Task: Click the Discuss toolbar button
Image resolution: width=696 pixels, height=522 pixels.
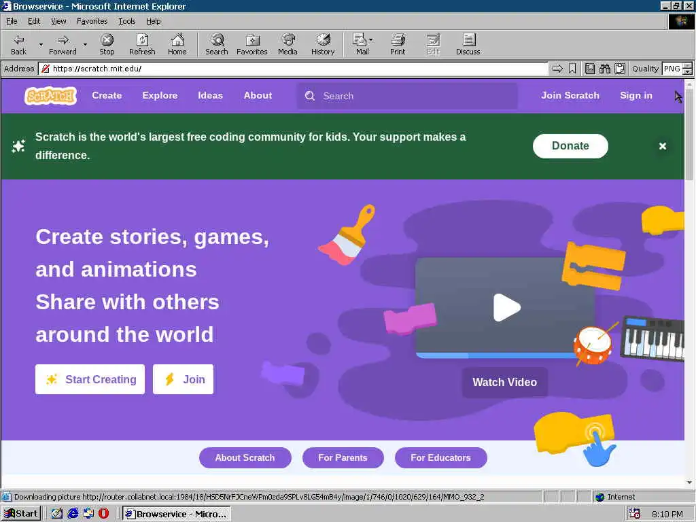Action: 468,44
